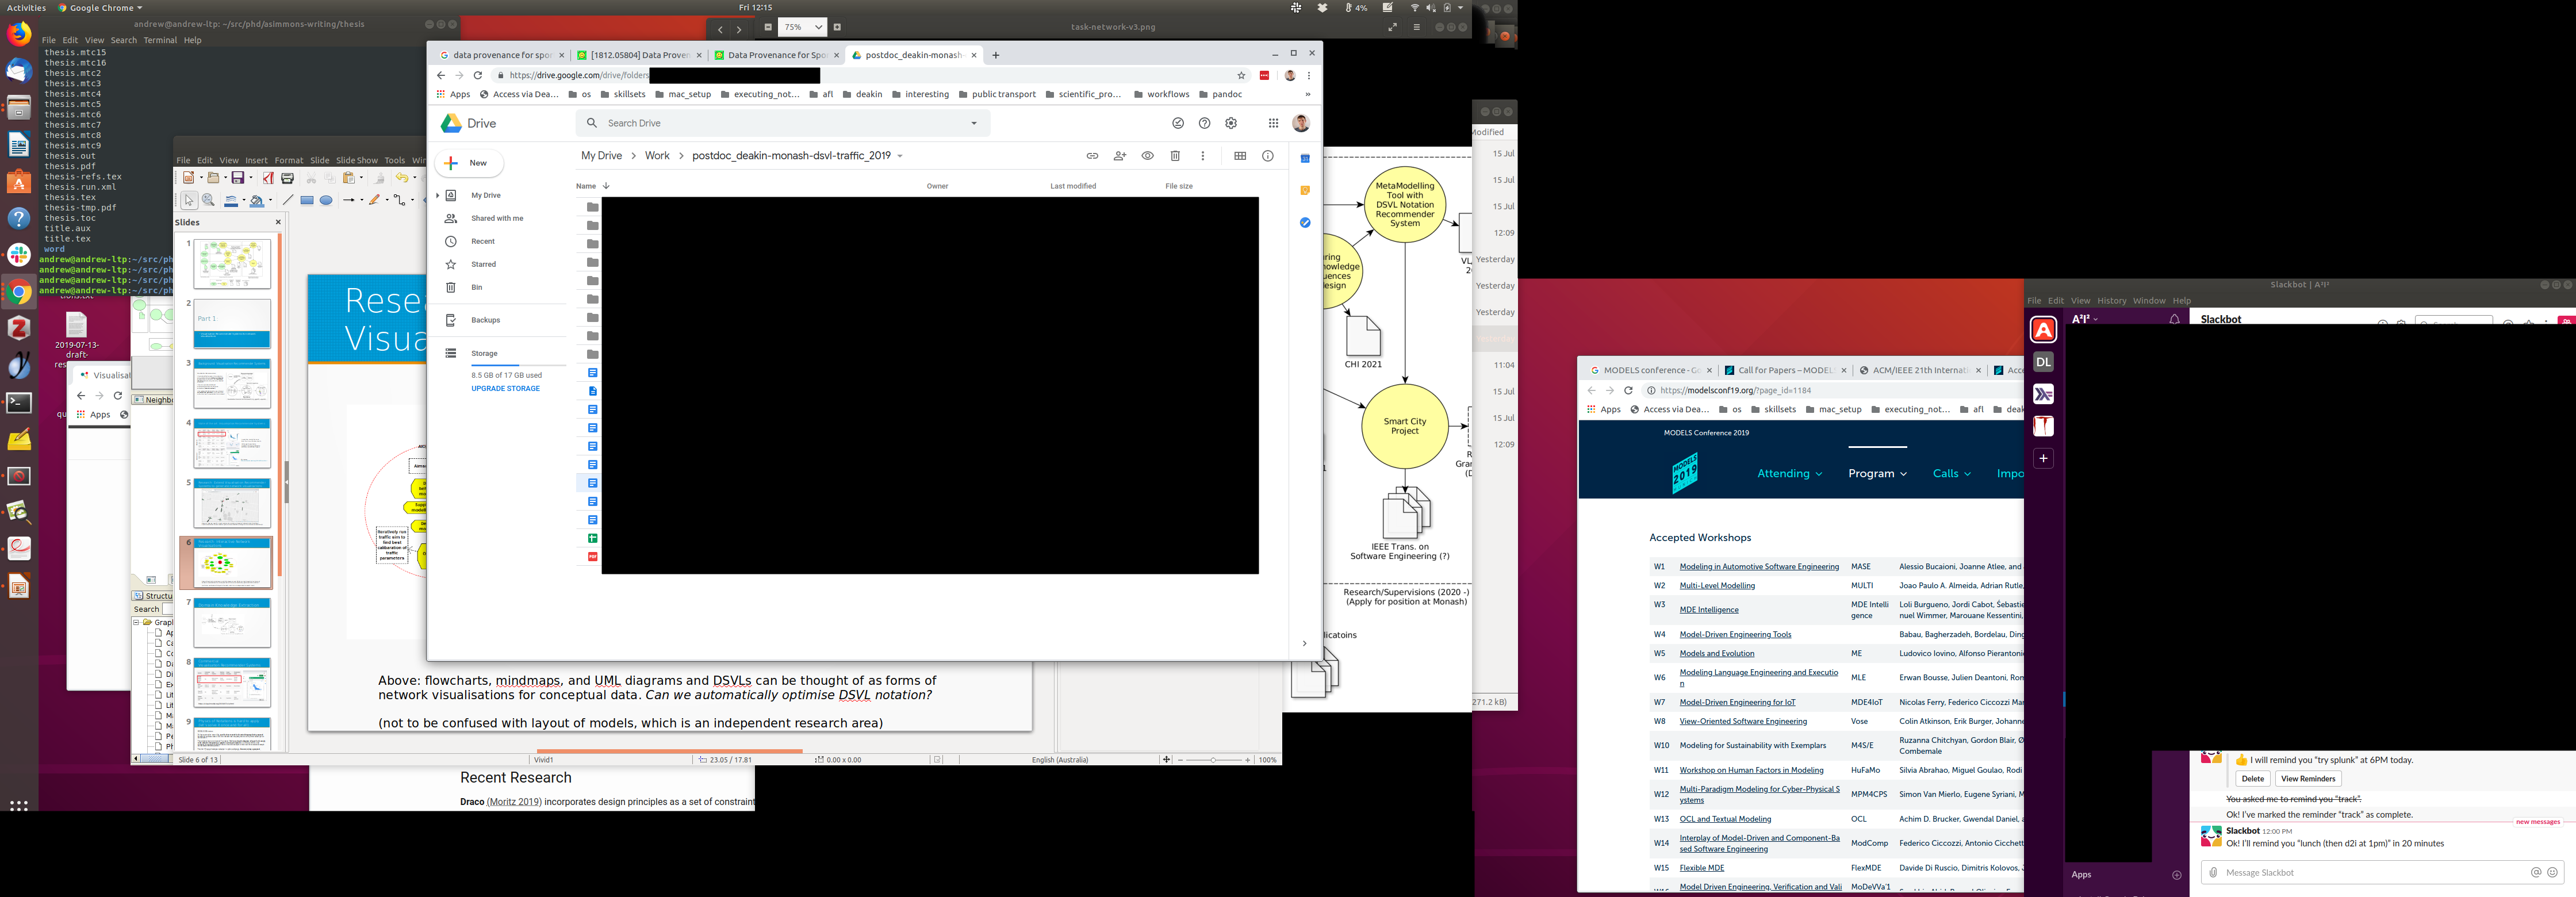Viewport: 2576px width, 897px height.
Task: Click the View Reminders button in Slackbot
Action: click(2308, 779)
